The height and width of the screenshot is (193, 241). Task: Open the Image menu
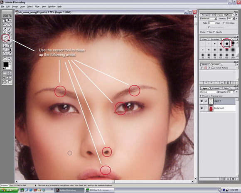(x=15, y=7)
